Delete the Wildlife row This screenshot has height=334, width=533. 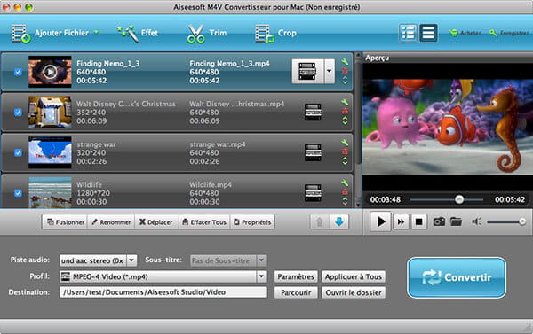tap(345, 192)
